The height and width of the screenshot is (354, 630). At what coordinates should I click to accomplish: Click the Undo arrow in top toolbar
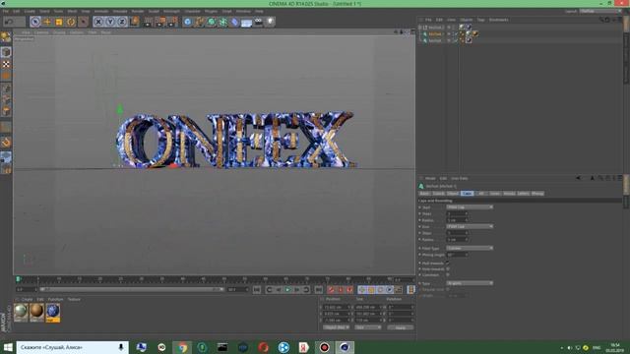point(9,22)
